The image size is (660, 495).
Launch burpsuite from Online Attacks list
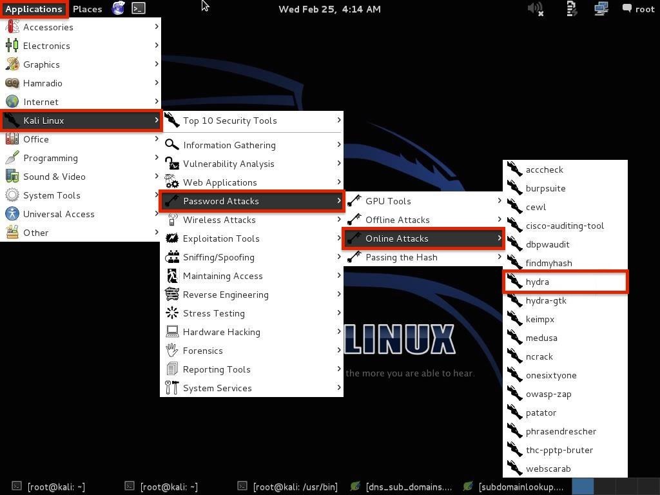click(x=565, y=188)
